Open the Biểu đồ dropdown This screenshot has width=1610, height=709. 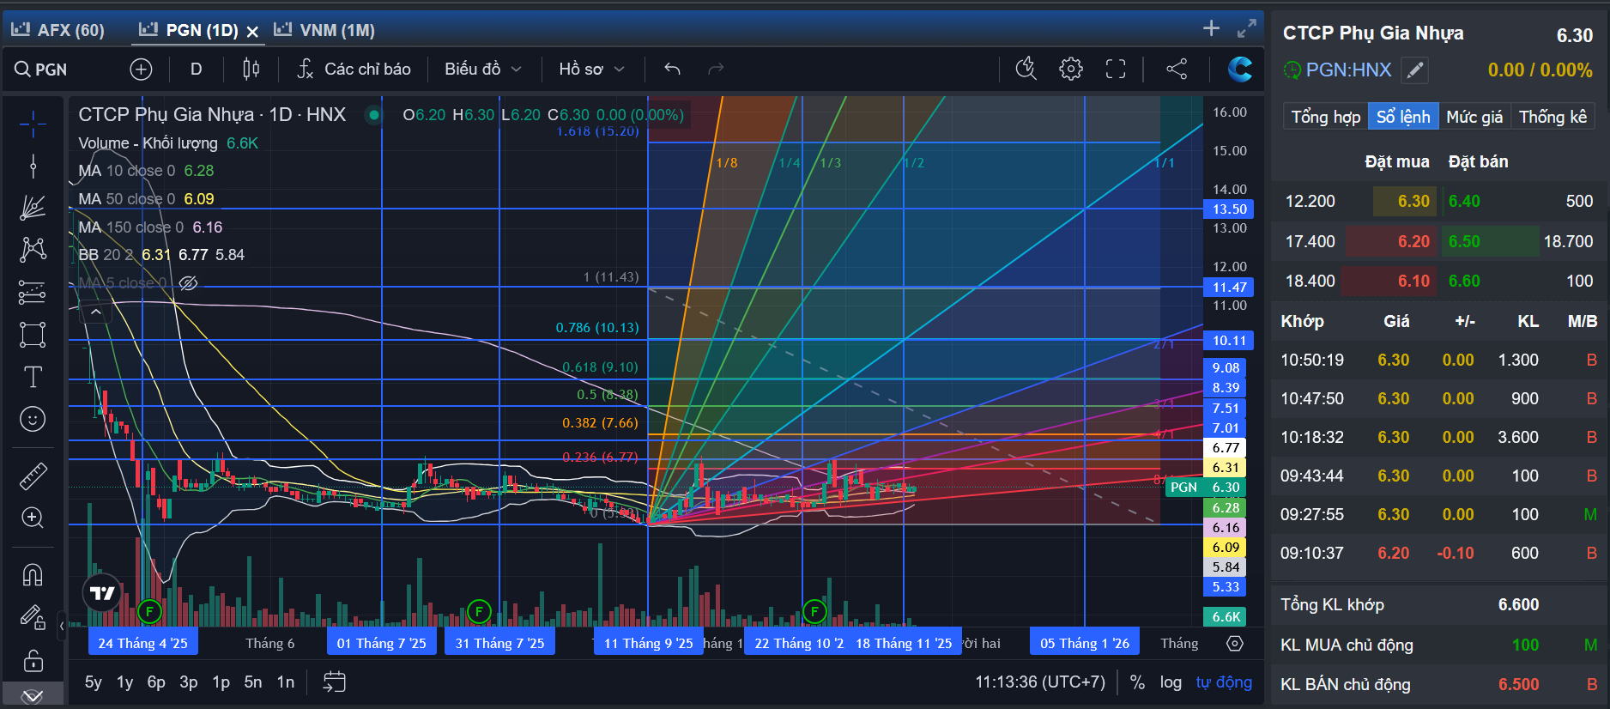[483, 69]
